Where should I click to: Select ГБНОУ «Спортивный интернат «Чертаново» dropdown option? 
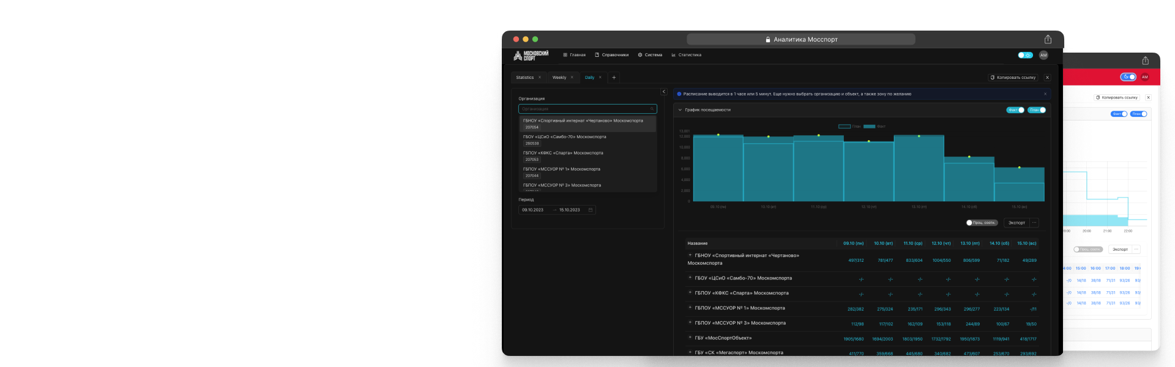tap(587, 124)
